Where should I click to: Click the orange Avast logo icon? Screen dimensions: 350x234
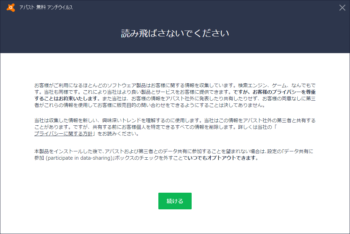(11, 7)
